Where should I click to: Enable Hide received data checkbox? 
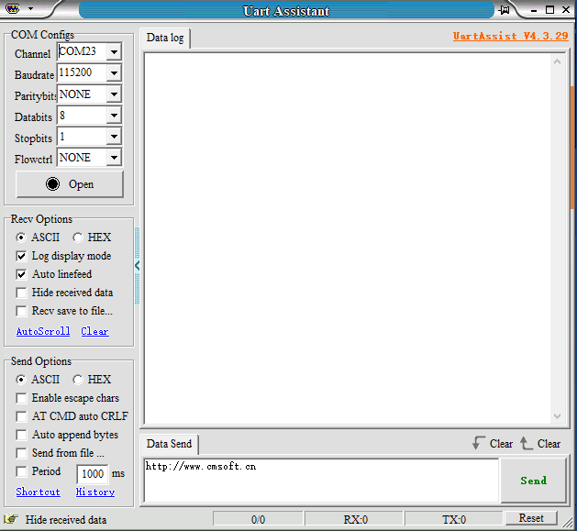pos(21,293)
